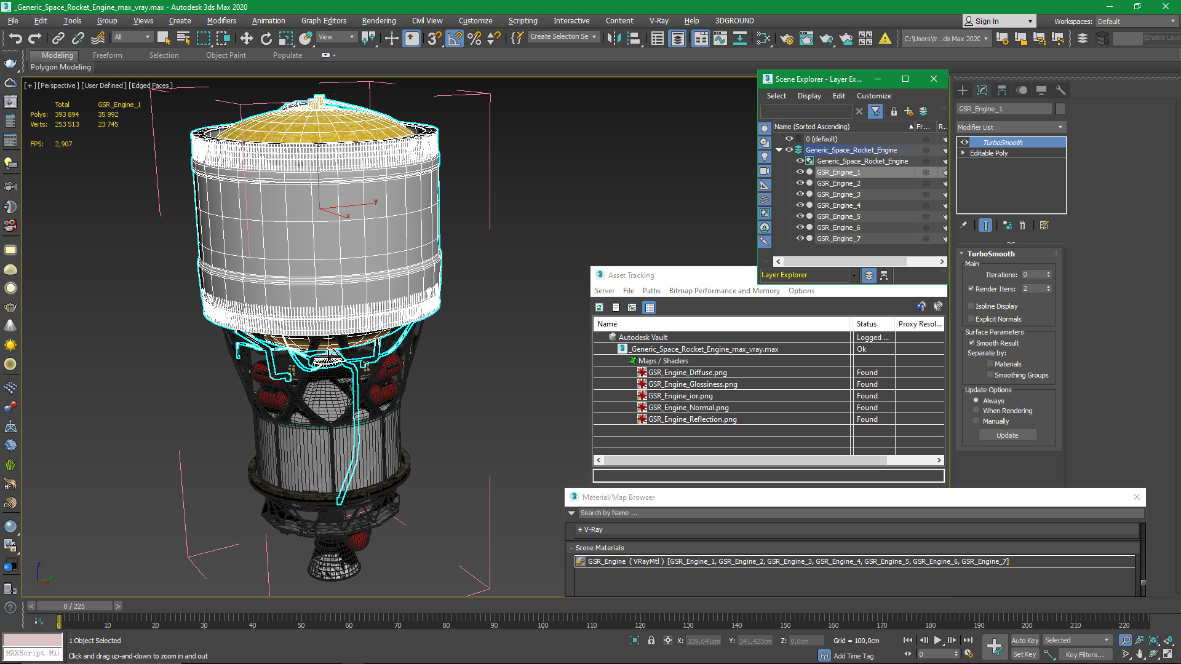Open the Create tab in Command Panel
Image resolution: width=1181 pixels, height=664 pixels.
(963, 90)
